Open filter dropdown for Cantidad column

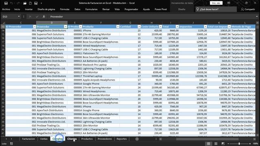click(x=139, y=27)
